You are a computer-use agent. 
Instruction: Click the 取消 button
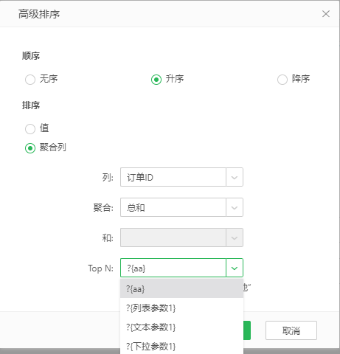pyautogui.click(x=291, y=330)
